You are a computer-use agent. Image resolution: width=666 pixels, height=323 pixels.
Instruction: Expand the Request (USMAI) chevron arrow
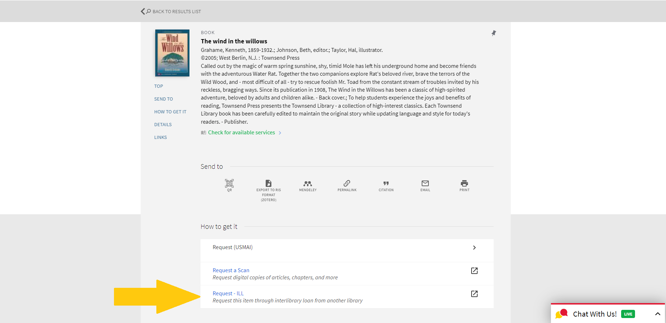coord(474,248)
